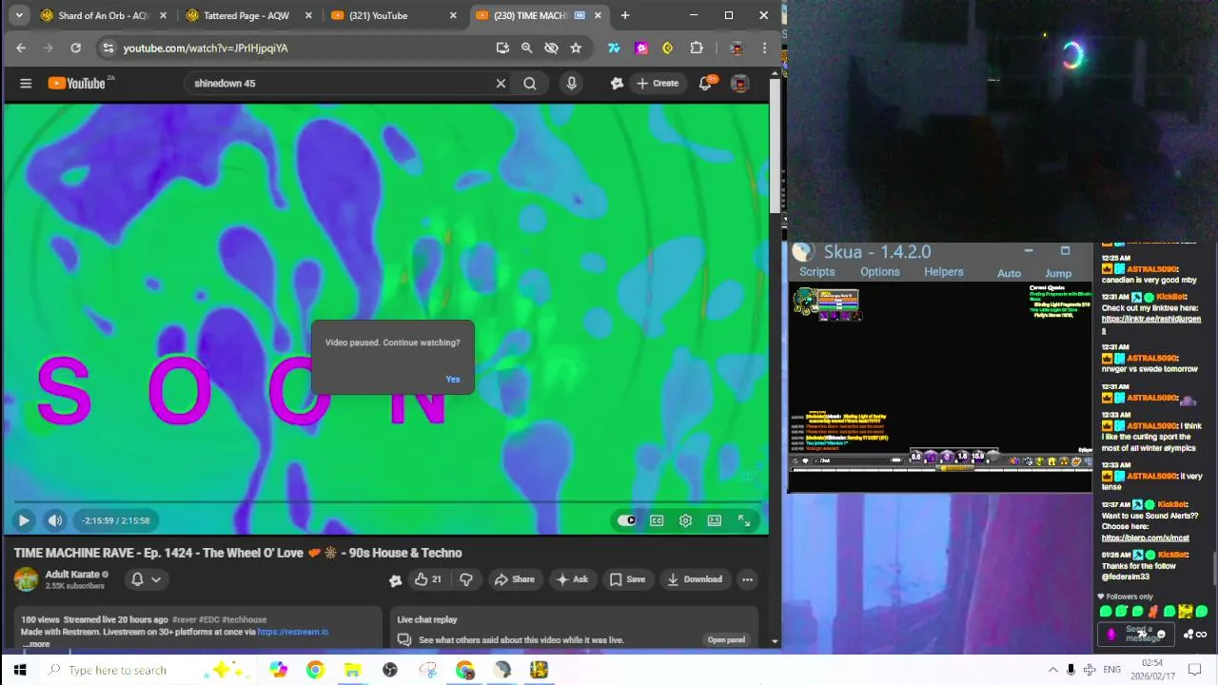Toggle the autoplay switch in the player

tap(626, 520)
